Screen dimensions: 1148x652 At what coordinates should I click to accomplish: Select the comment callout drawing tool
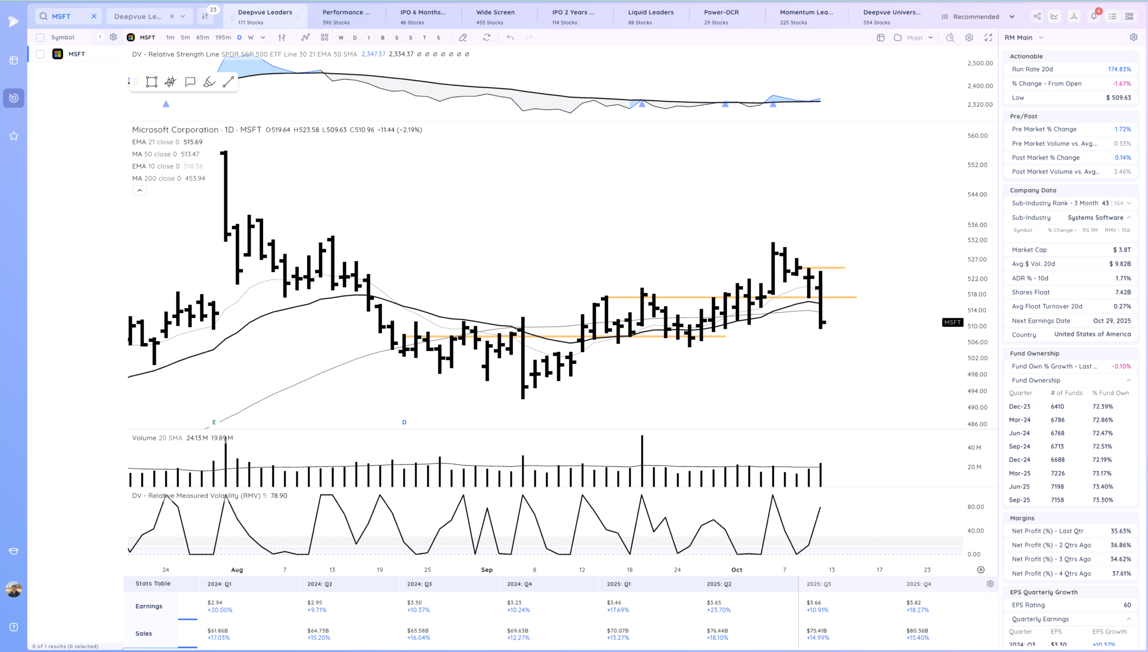pyautogui.click(x=190, y=82)
